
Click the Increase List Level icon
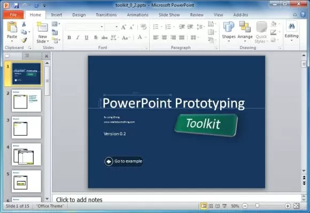pyautogui.click(x=190, y=27)
